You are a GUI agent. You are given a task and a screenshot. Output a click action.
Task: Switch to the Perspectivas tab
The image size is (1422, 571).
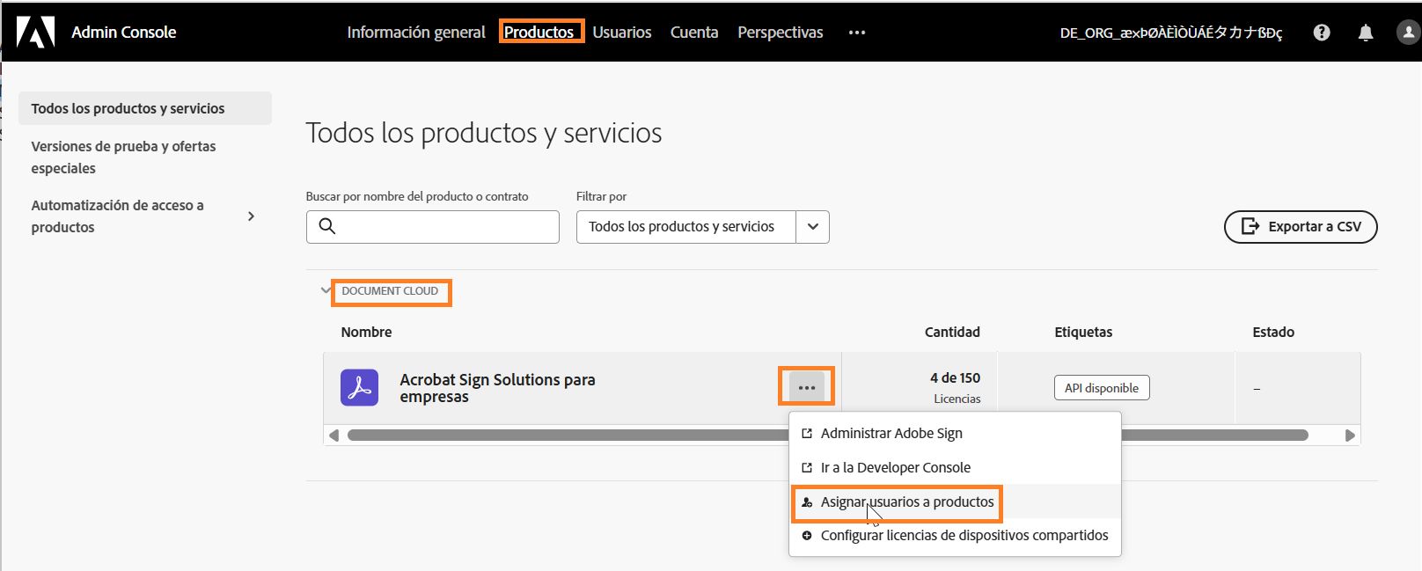click(x=781, y=33)
